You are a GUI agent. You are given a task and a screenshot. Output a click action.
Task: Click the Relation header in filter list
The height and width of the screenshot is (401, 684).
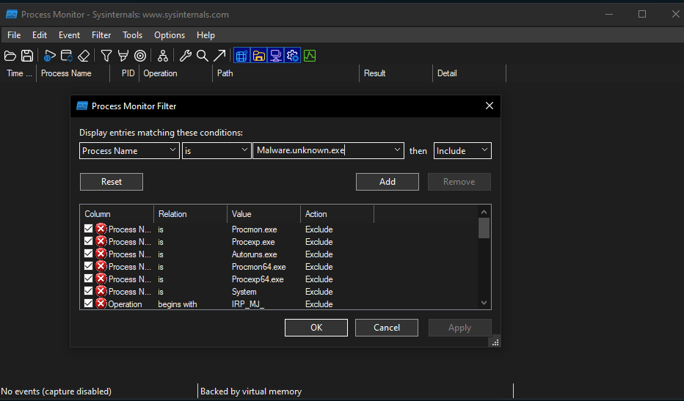point(190,214)
